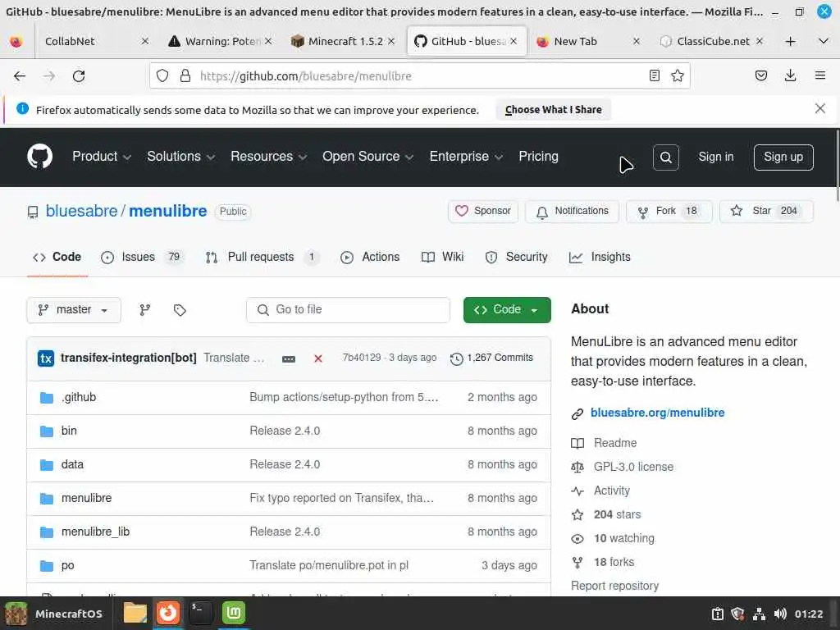View branches using the branch icon
Screen dimensions: 840x630
[144, 309]
